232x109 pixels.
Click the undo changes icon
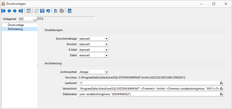point(48,11)
